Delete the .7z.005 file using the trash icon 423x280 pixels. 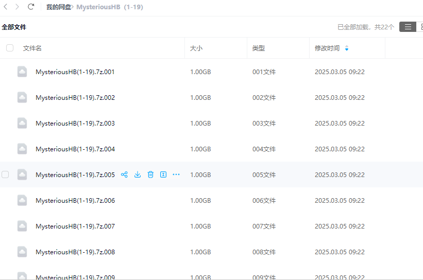[x=150, y=174]
